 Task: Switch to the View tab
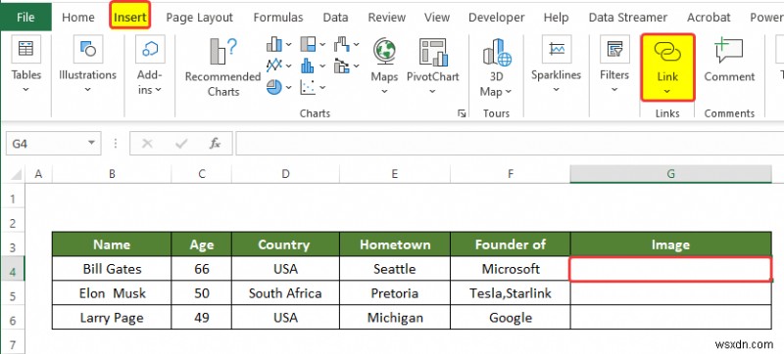tap(437, 18)
